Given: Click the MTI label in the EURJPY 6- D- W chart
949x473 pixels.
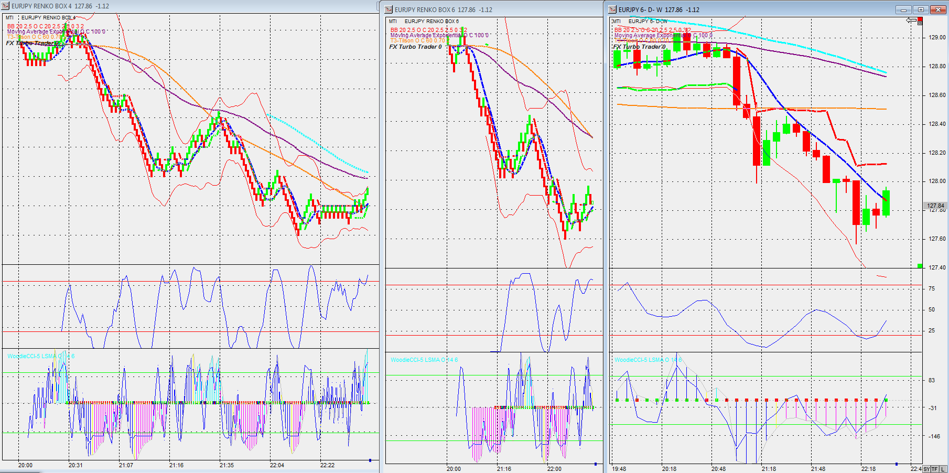Looking at the screenshot, I should tap(617, 21).
